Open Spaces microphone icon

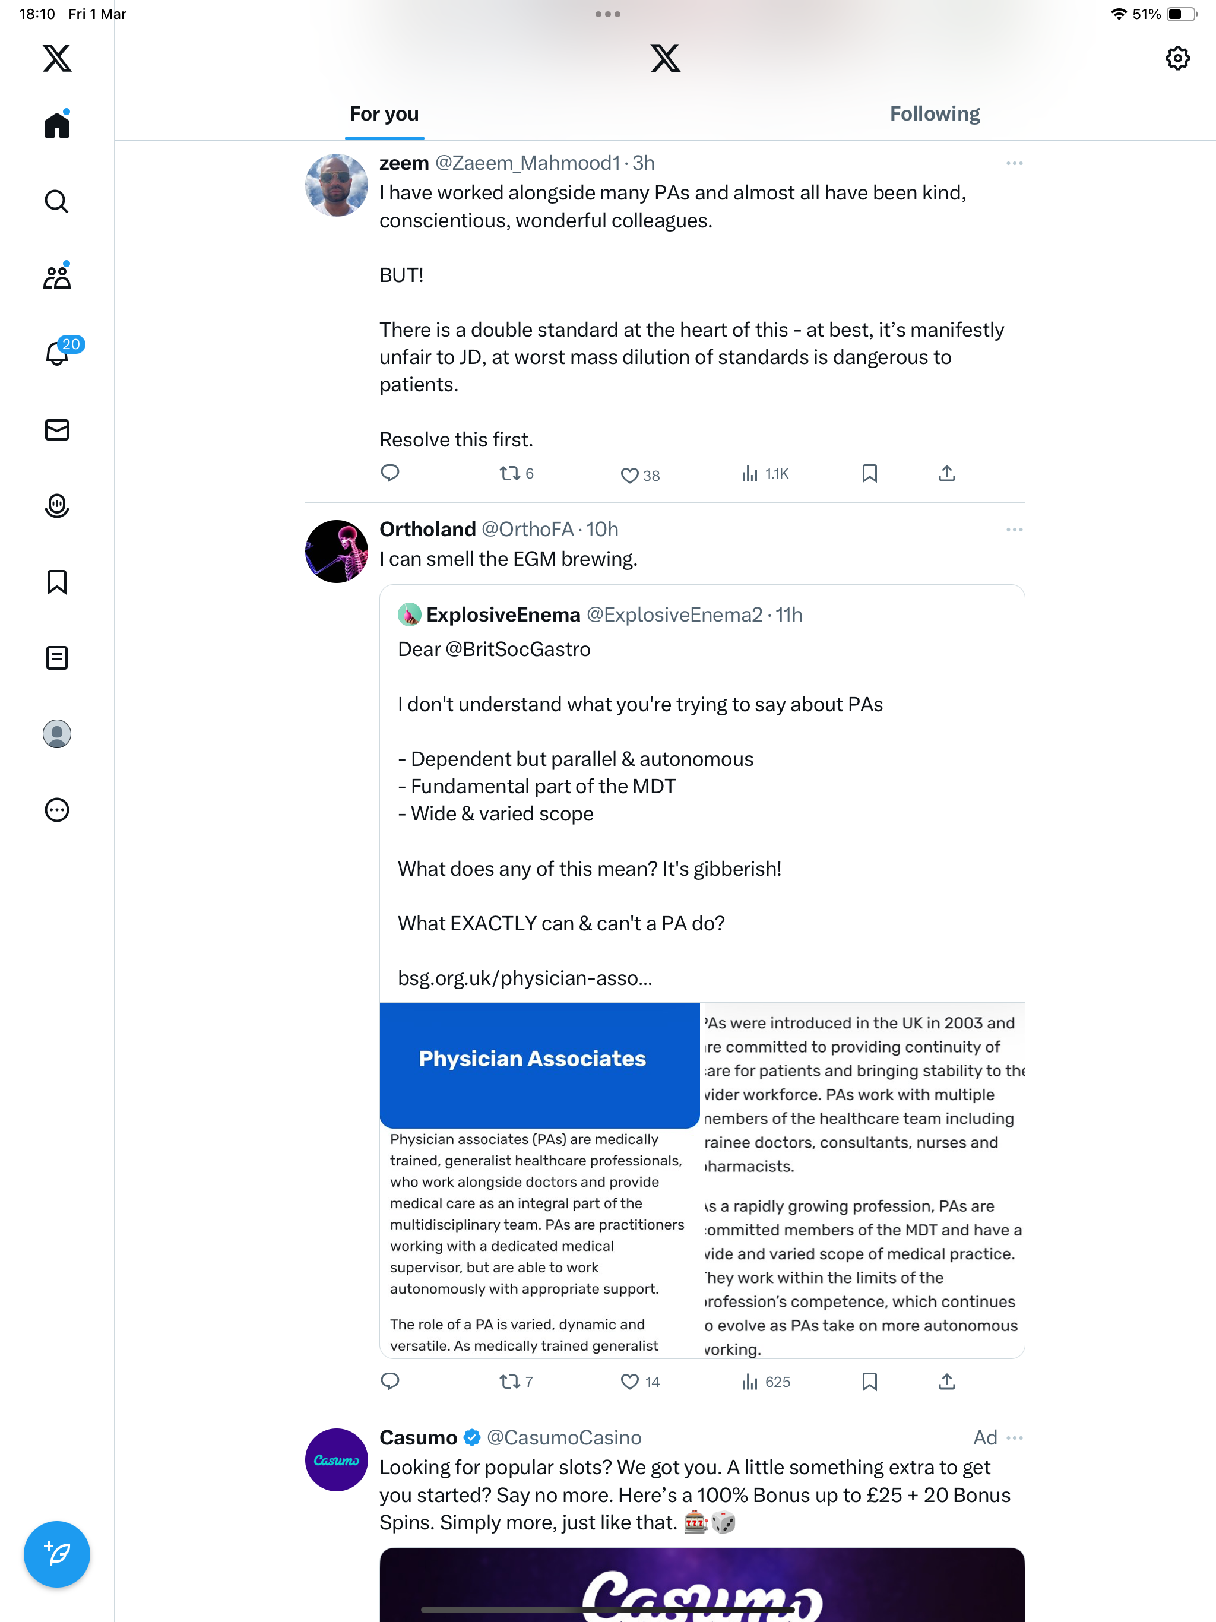point(56,506)
